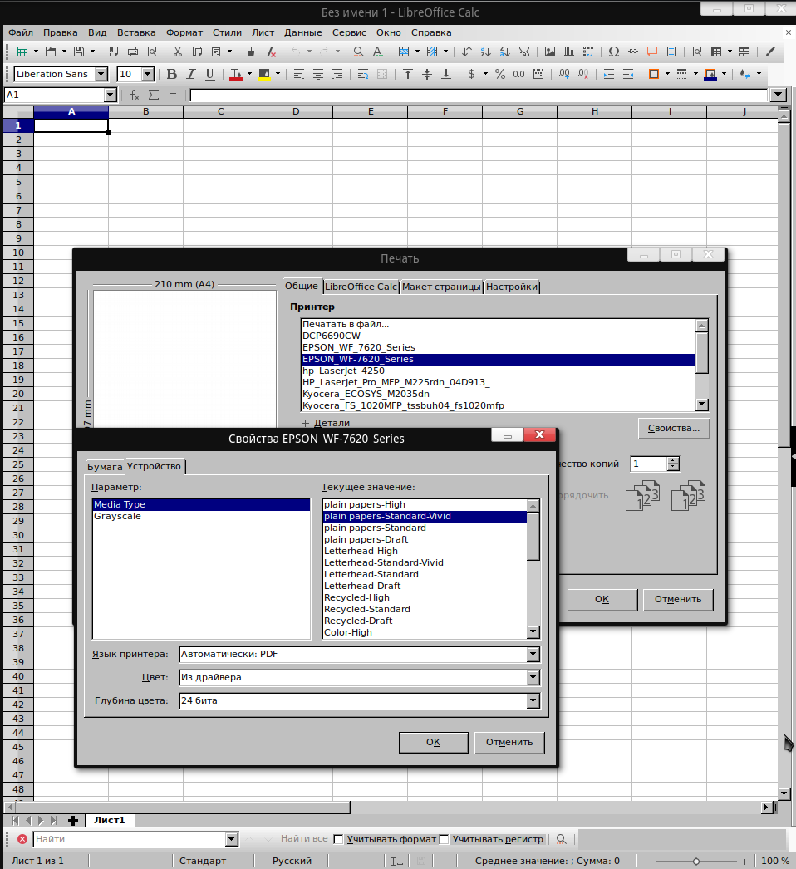Toggle Учитывать формат checkbox
This screenshot has height=869, width=796.
point(338,839)
